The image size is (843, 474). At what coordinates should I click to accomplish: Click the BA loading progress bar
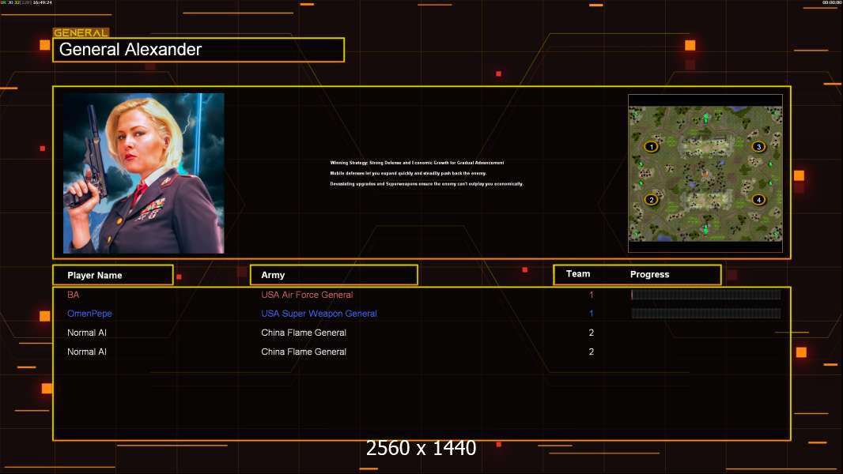point(706,294)
